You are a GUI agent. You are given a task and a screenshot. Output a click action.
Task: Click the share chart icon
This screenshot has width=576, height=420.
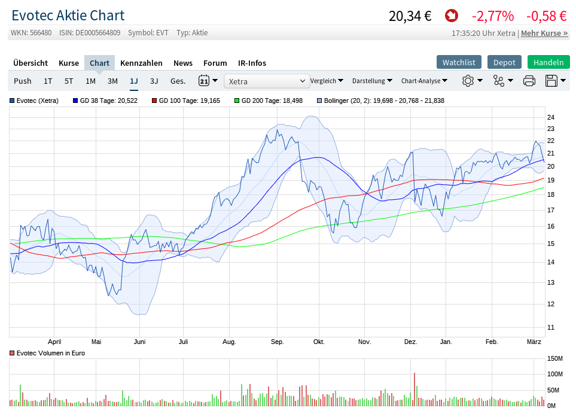click(x=499, y=81)
